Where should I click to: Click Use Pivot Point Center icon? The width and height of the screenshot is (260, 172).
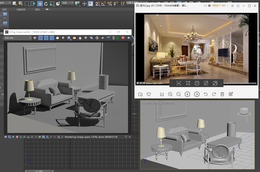(x=77, y=3)
